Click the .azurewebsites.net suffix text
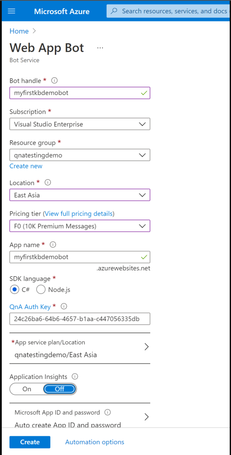This screenshot has height=455, width=231. tap(123, 268)
